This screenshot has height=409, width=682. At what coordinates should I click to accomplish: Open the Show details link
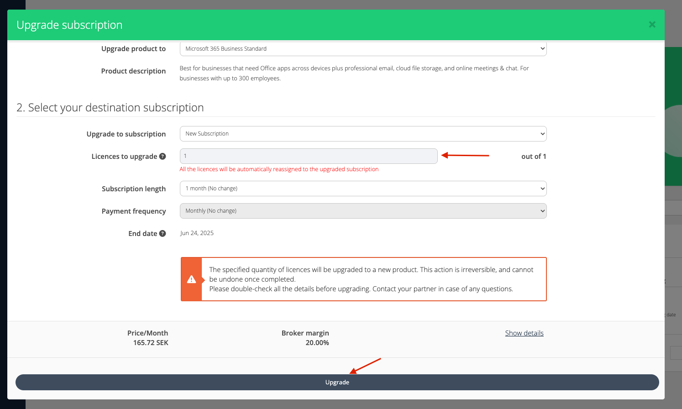pos(524,333)
